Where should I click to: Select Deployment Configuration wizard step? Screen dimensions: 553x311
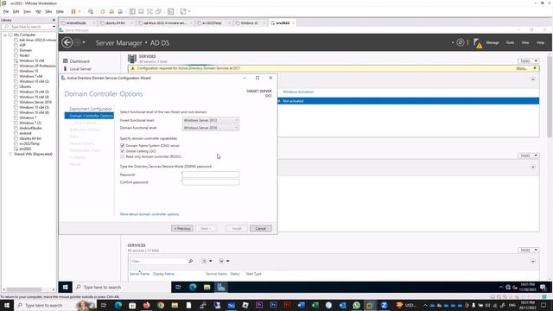91,109
